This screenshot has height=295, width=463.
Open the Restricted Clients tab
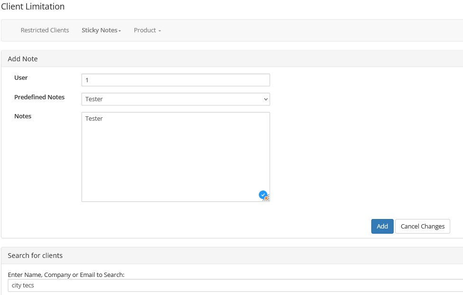(45, 30)
